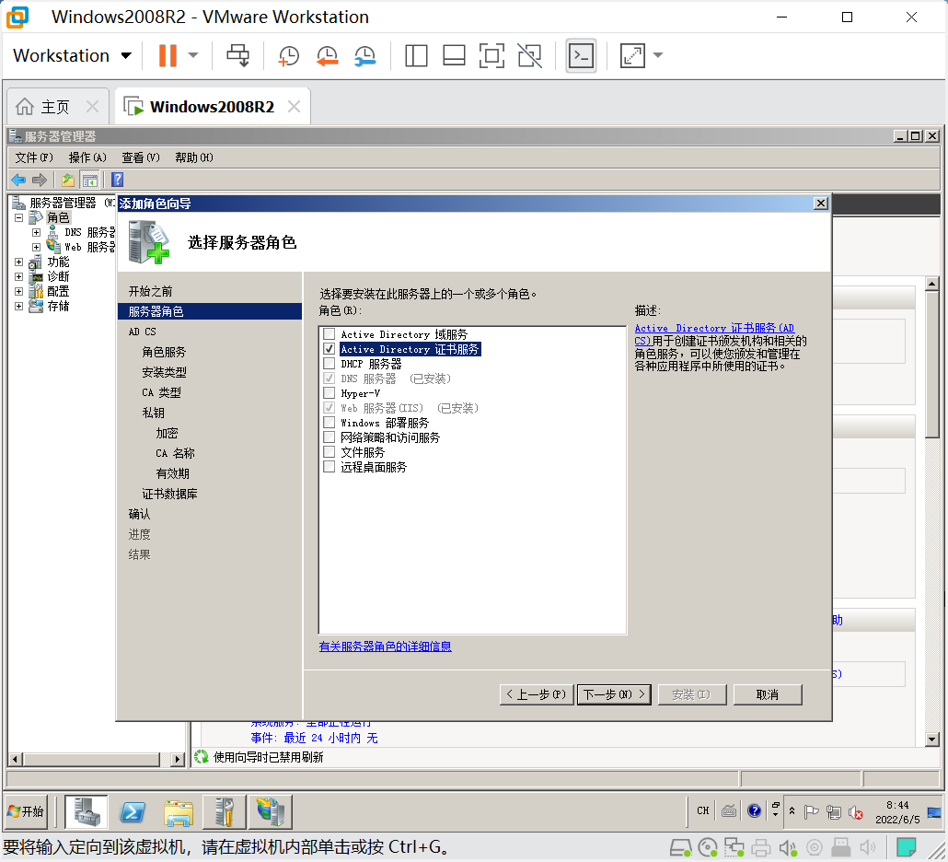Toggle the thumbnail bar view
The width and height of the screenshot is (948, 862).
pyautogui.click(x=454, y=55)
